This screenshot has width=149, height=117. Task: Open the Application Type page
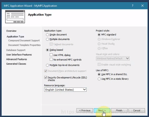click(x=15, y=37)
